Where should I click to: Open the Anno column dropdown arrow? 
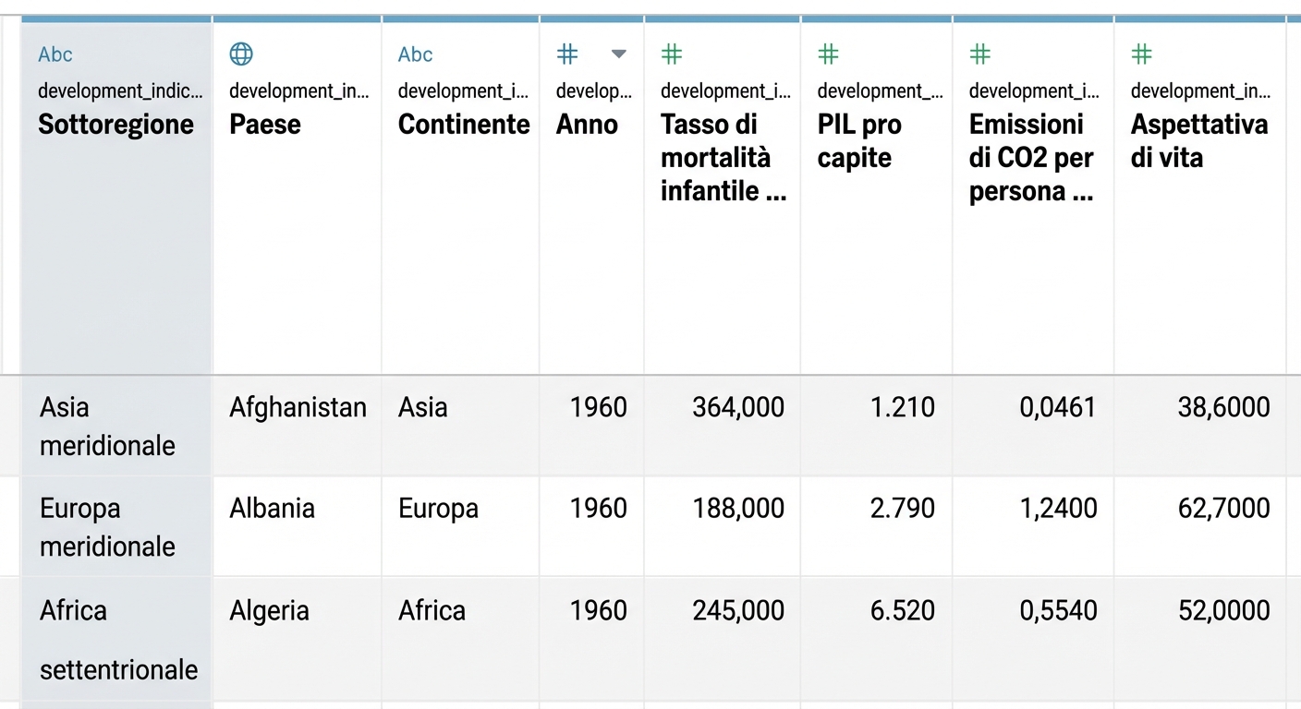(x=619, y=54)
